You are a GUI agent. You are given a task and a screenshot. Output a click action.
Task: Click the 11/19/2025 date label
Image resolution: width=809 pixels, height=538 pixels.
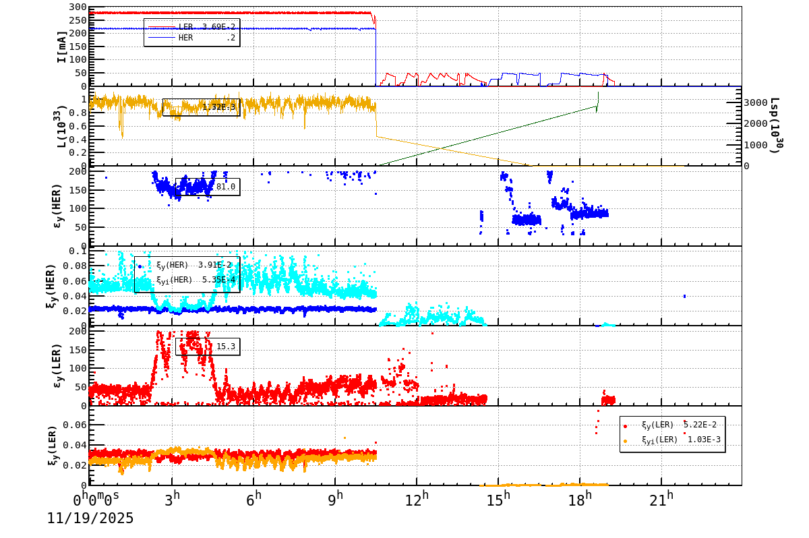pyautogui.click(x=90, y=518)
